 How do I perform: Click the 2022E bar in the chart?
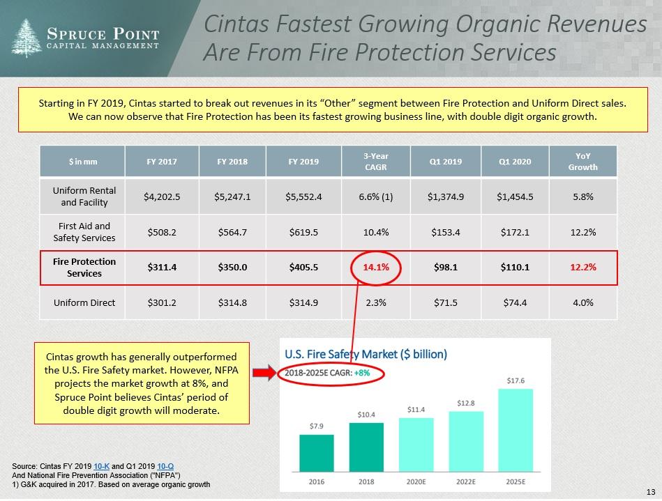click(x=466, y=442)
